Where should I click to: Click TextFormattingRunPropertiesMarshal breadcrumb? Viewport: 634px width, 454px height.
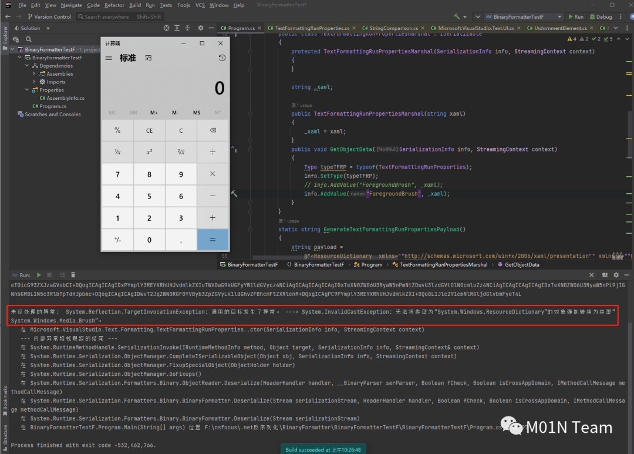coord(440,265)
